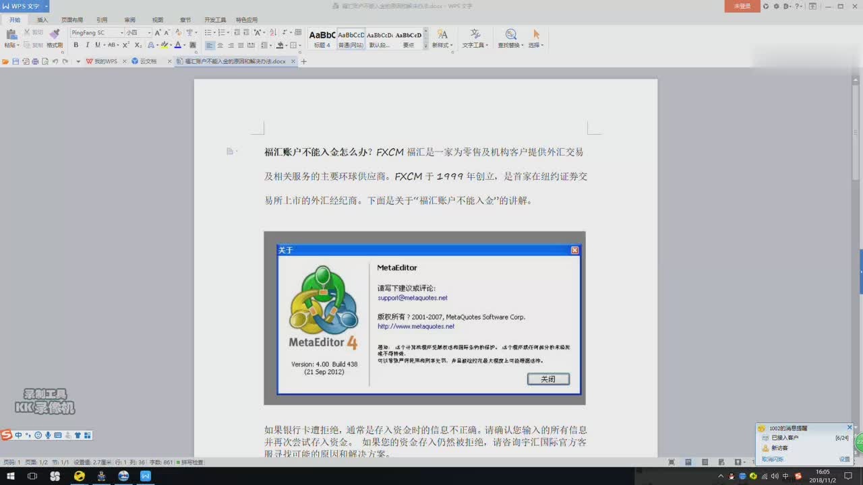Click the distributed alignment icon
Viewport: 863px width, 485px height.
251,45
